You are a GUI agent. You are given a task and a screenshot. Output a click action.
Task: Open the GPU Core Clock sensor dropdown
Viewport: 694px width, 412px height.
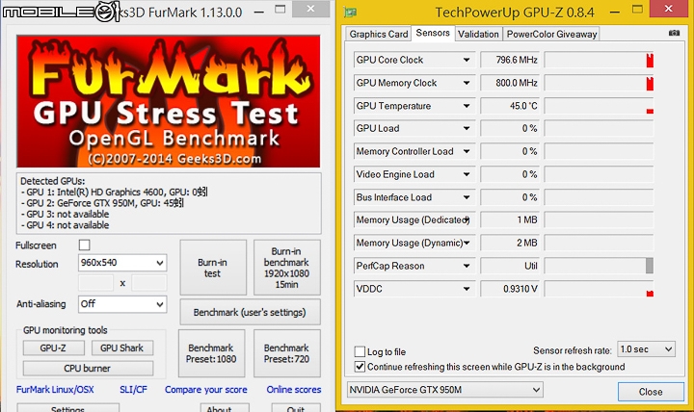[x=467, y=60]
